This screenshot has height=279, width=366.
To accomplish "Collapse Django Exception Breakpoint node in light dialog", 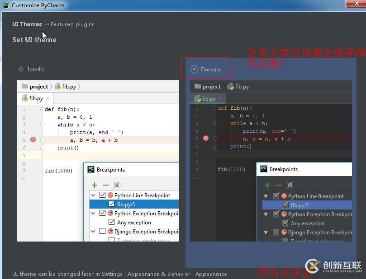I will tap(93, 231).
